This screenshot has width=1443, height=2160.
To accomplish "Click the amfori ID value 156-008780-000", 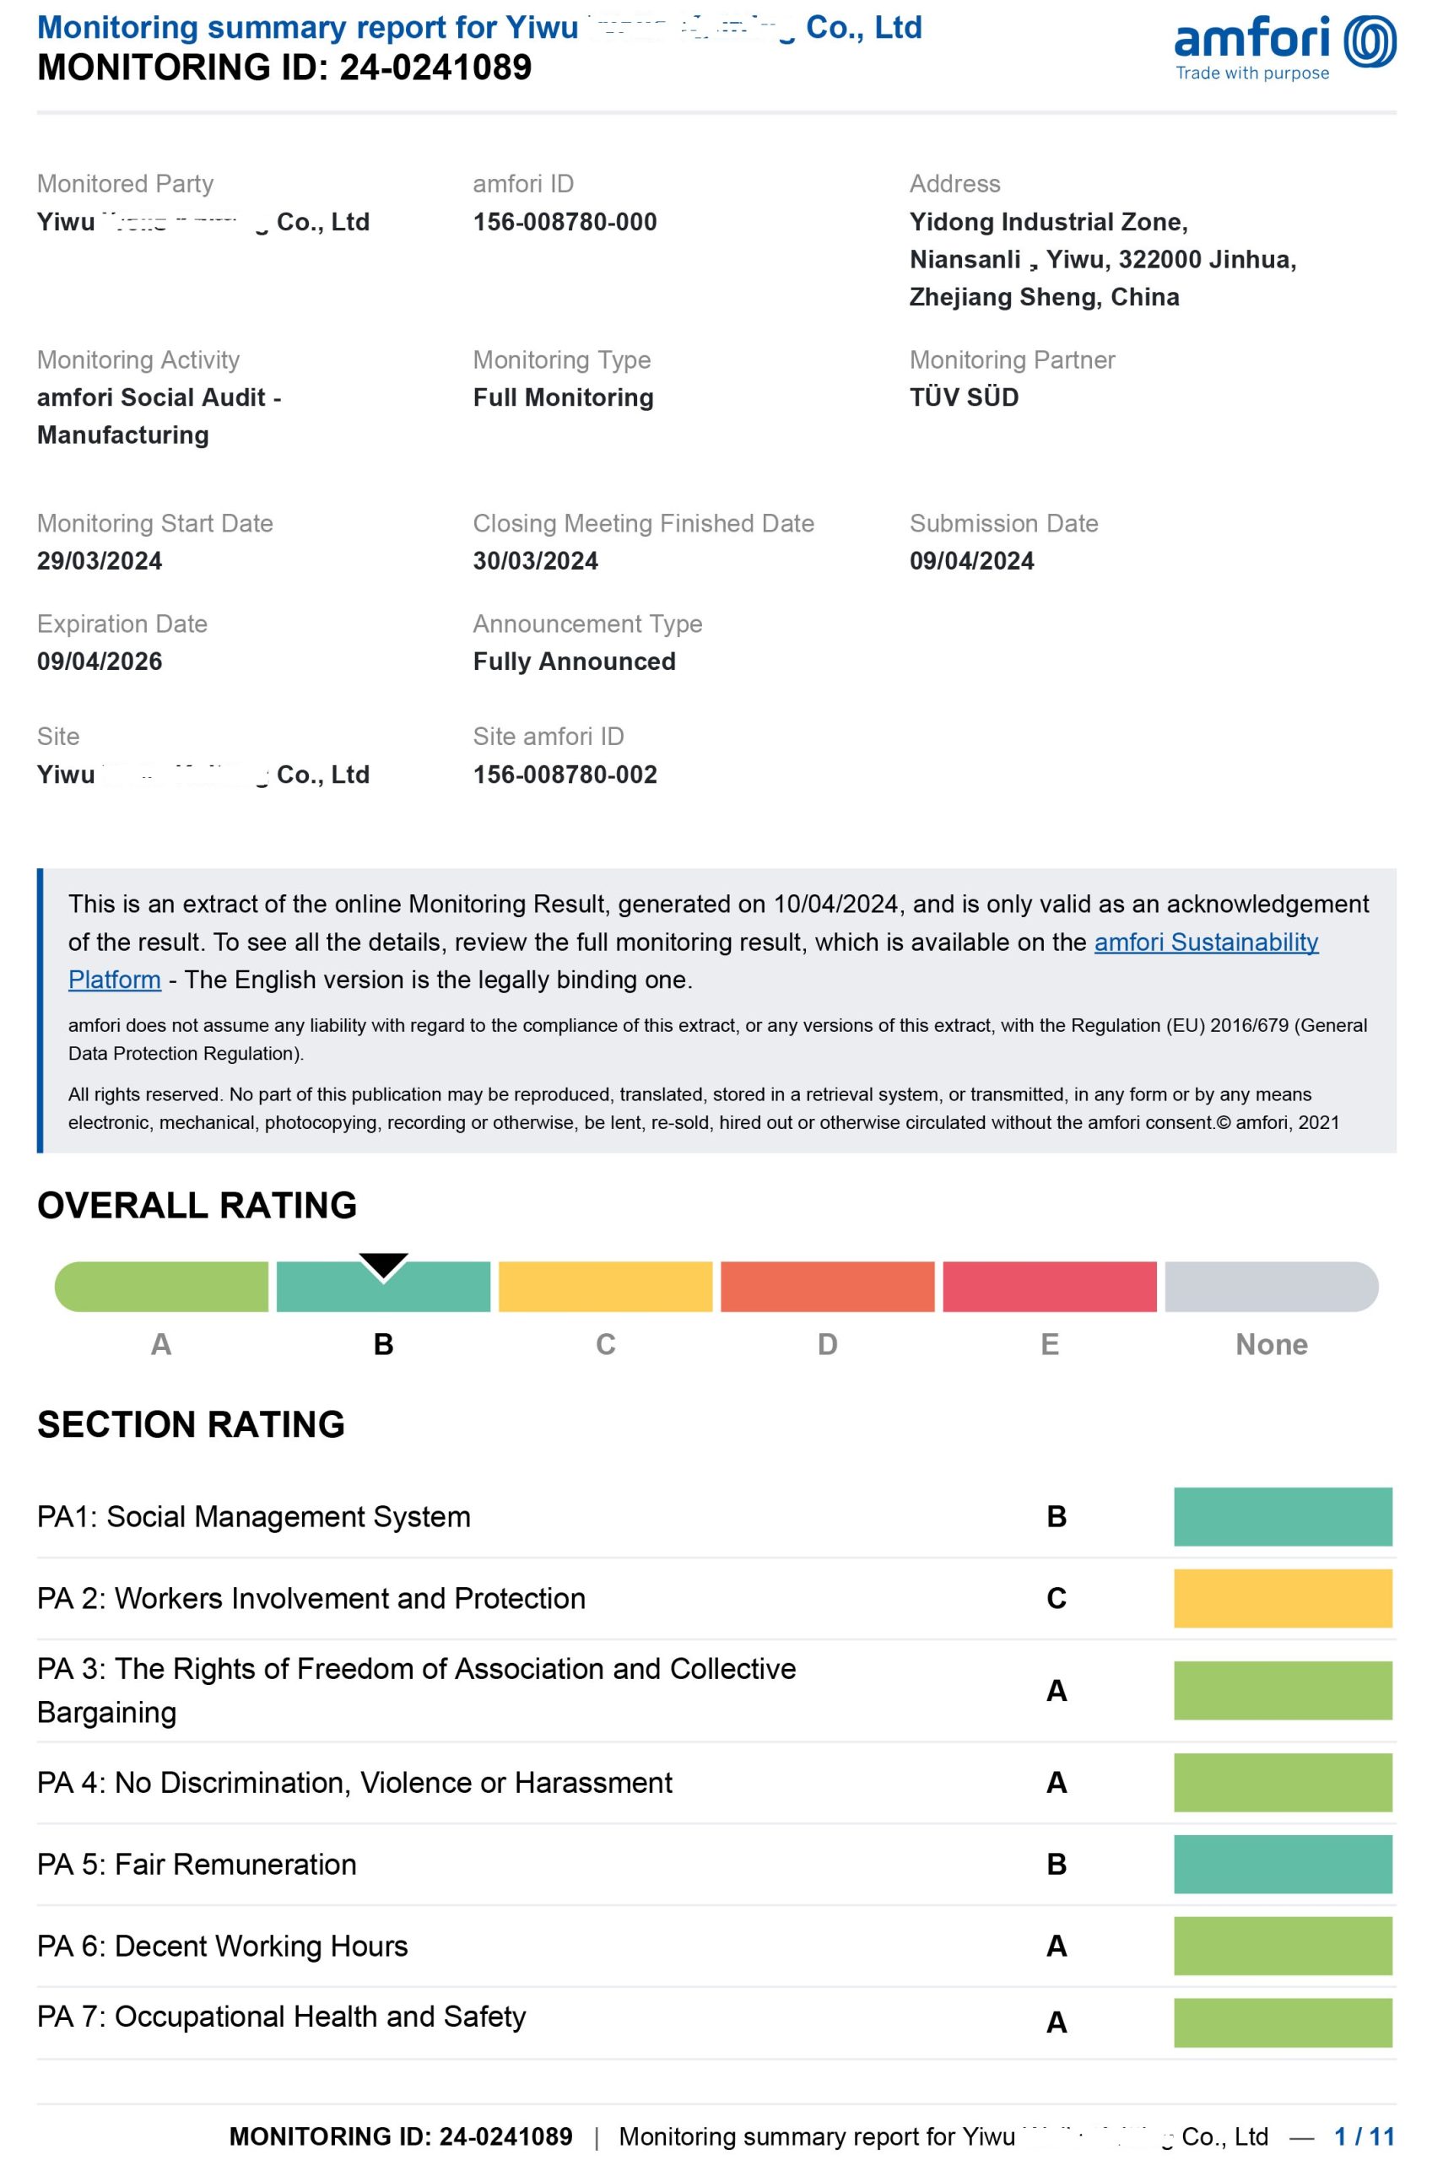I will pyautogui.click(x=565, y=222).
